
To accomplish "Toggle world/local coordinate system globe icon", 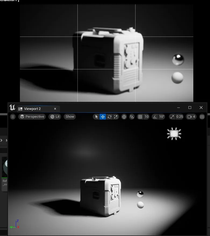I will point(124,117).
